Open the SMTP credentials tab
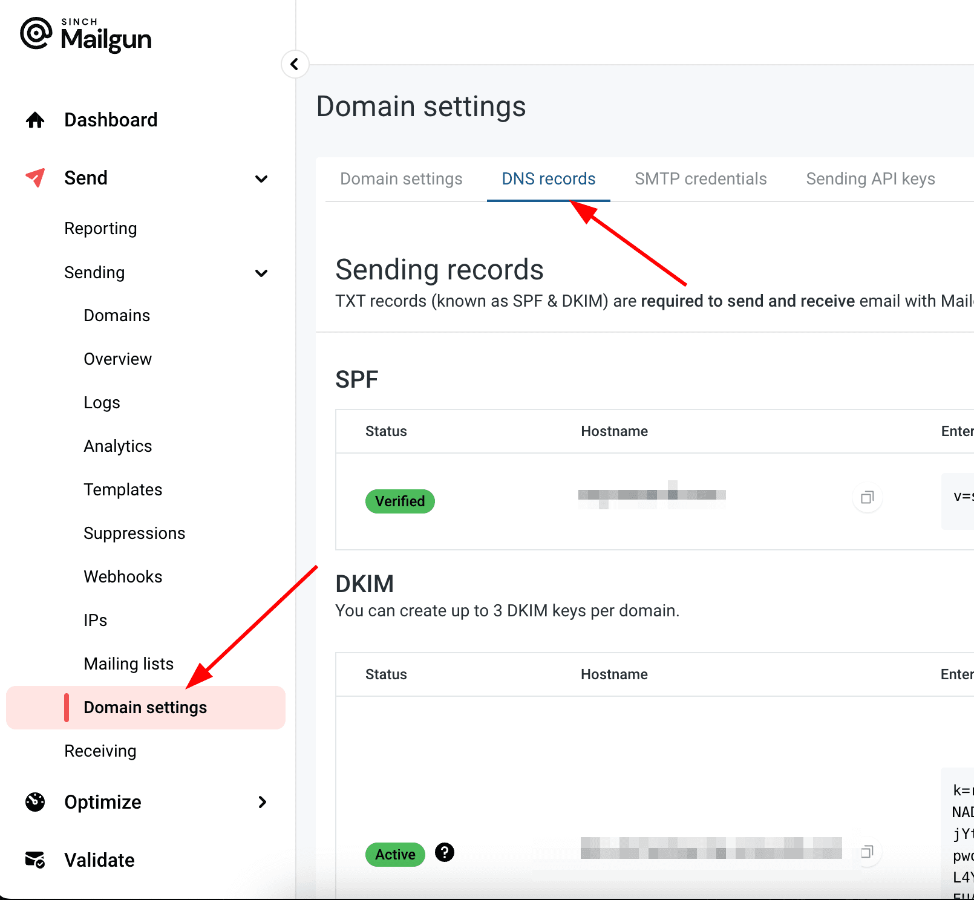The image size is (974, 900). coord(701,179)
